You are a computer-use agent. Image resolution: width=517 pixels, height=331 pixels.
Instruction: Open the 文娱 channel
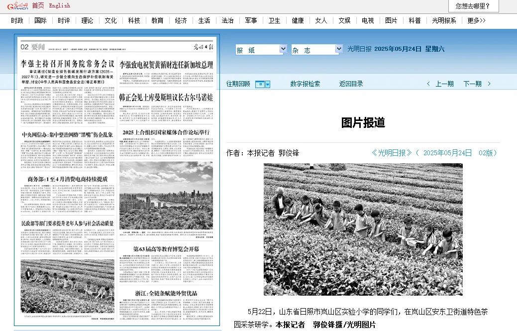(x=344, y=20)
